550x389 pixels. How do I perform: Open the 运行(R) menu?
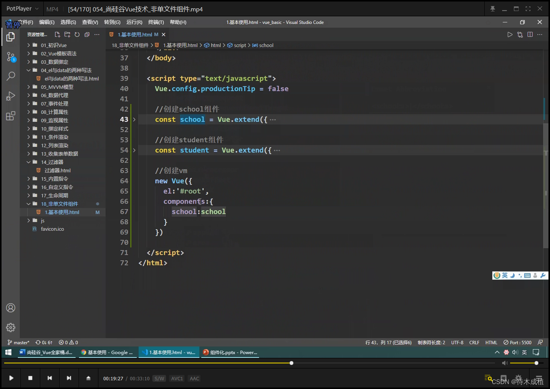[x=134, y=22]
